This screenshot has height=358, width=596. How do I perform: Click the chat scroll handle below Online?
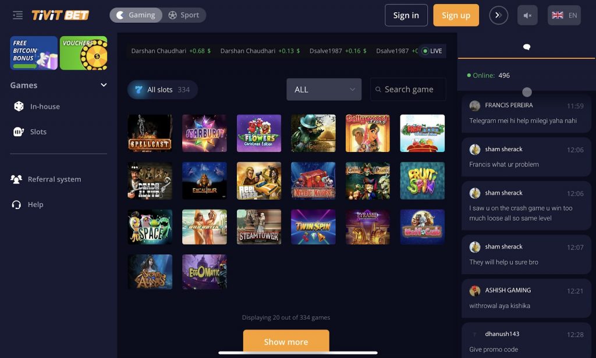coord(527,92)
